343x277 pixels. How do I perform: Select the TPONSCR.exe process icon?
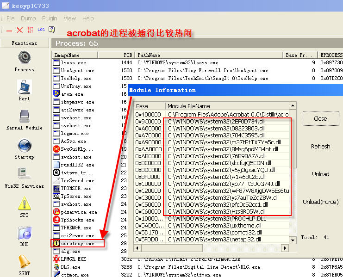[56, 188]
